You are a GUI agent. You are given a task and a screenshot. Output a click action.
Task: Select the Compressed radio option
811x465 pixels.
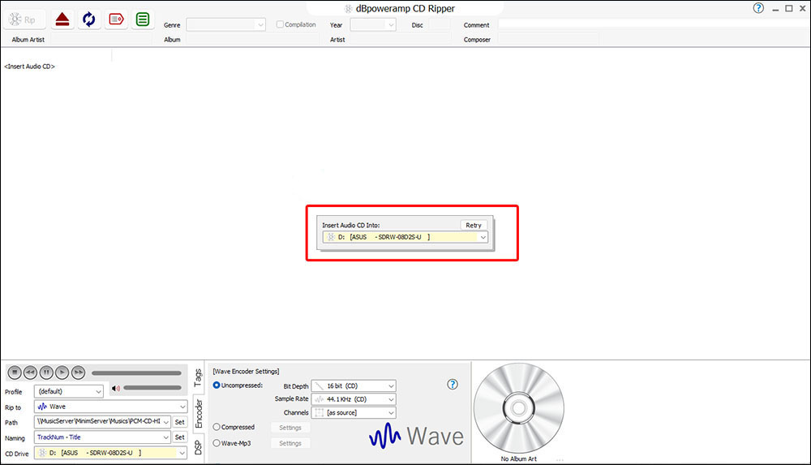[x=217, y=427]
